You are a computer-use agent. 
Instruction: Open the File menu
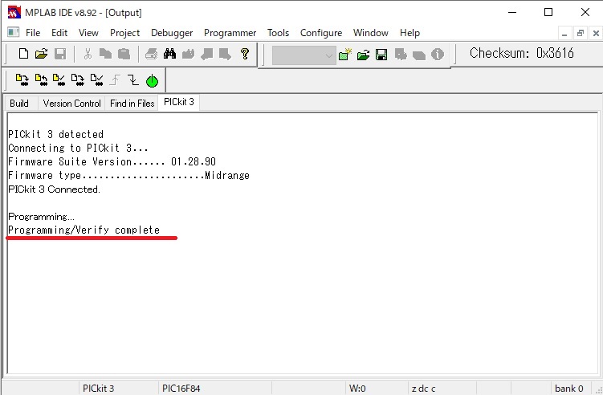point(33,33)
